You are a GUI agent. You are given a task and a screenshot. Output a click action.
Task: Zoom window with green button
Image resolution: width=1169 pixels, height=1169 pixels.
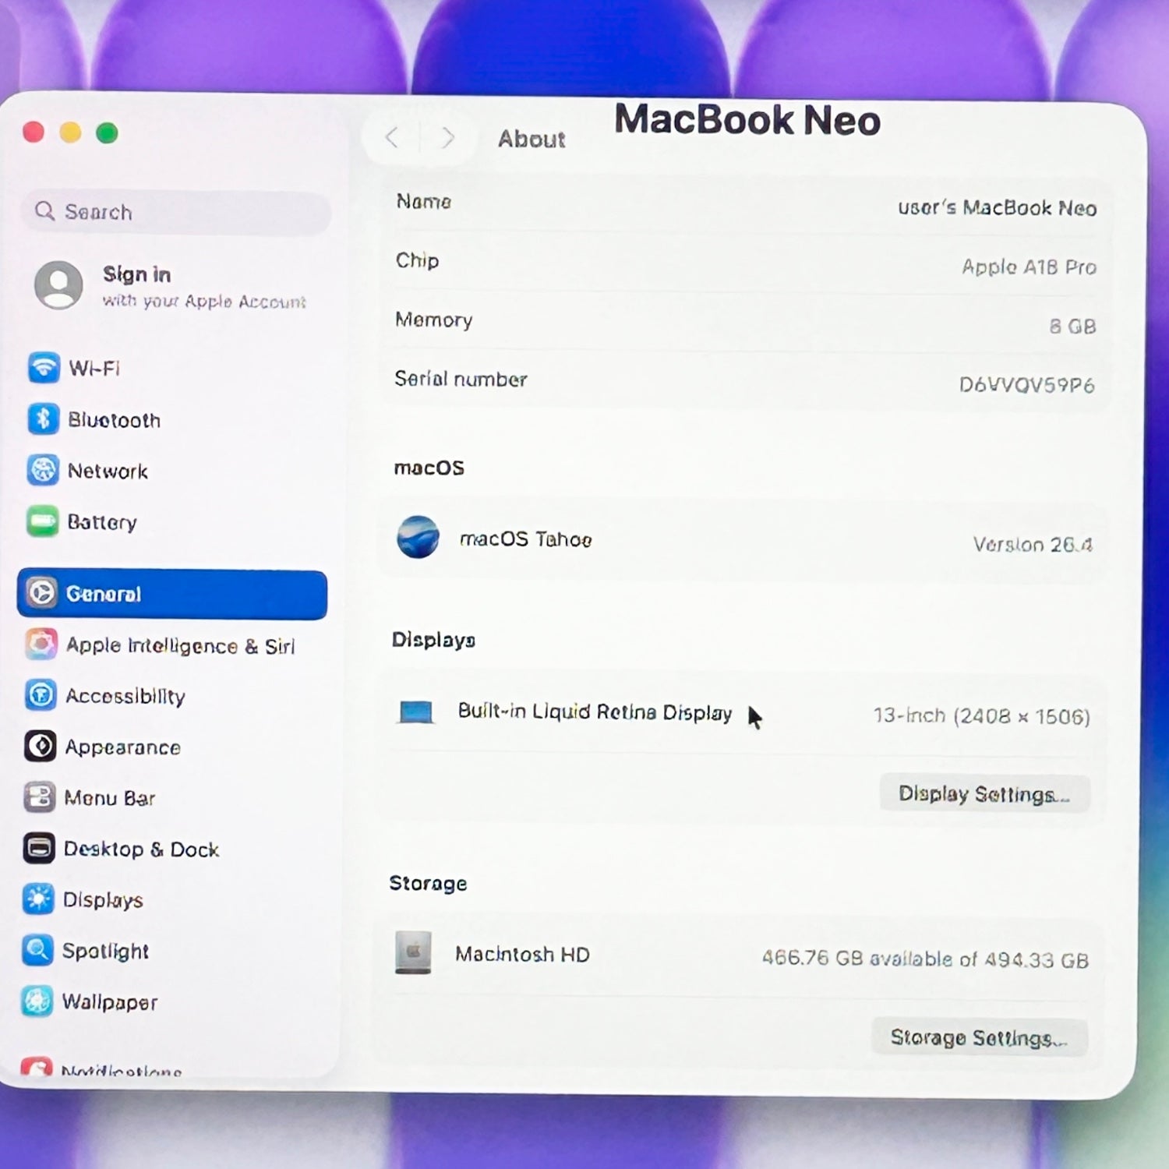click(107, 133)
